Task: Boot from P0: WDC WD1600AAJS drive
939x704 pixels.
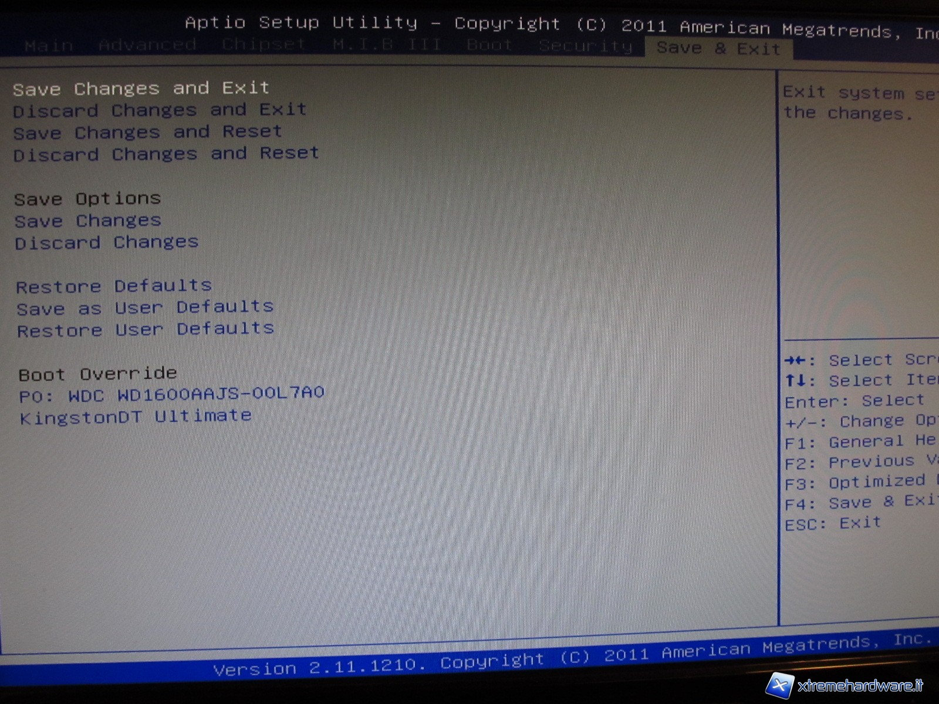Action: click(x=171, y=394)
